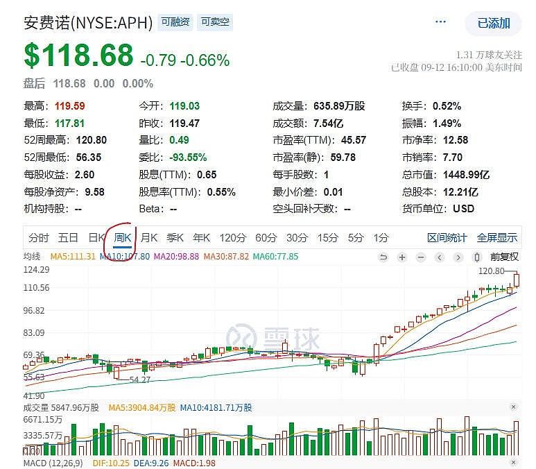Screen dimensions: 536x469
Task: Click the 盘后 after-hours price 118.68
Action: coord(69,83)
